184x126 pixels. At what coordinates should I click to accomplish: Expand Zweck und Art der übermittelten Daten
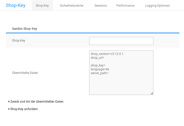pos(36,102)
